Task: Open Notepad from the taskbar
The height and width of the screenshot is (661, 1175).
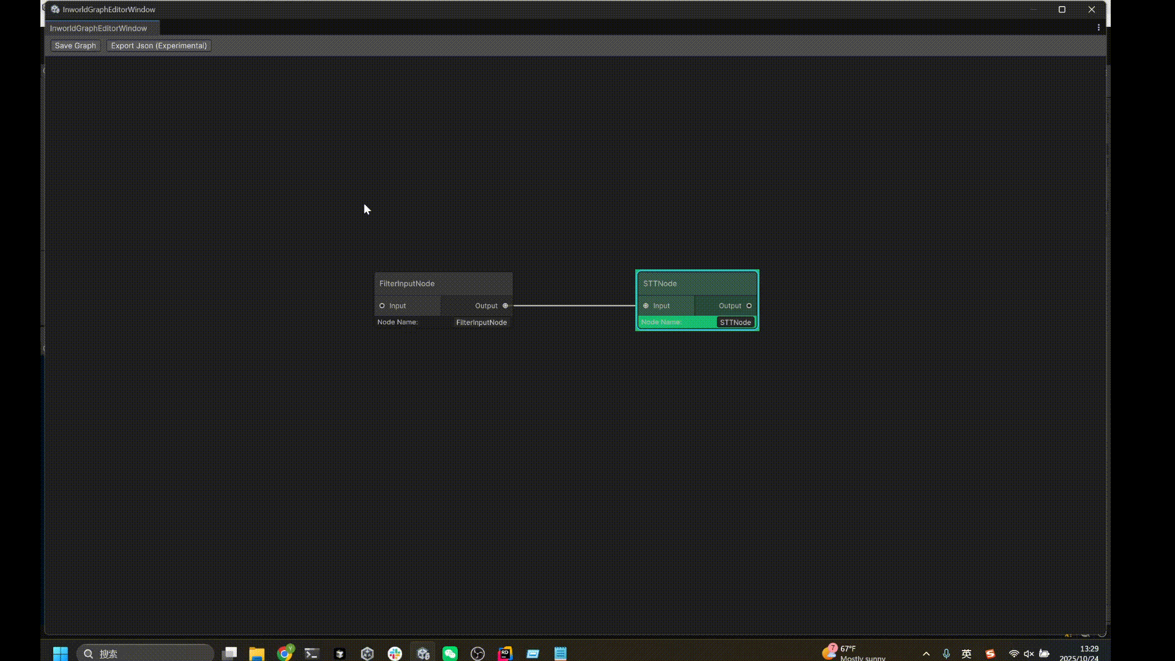Action: tap(560, 653)
